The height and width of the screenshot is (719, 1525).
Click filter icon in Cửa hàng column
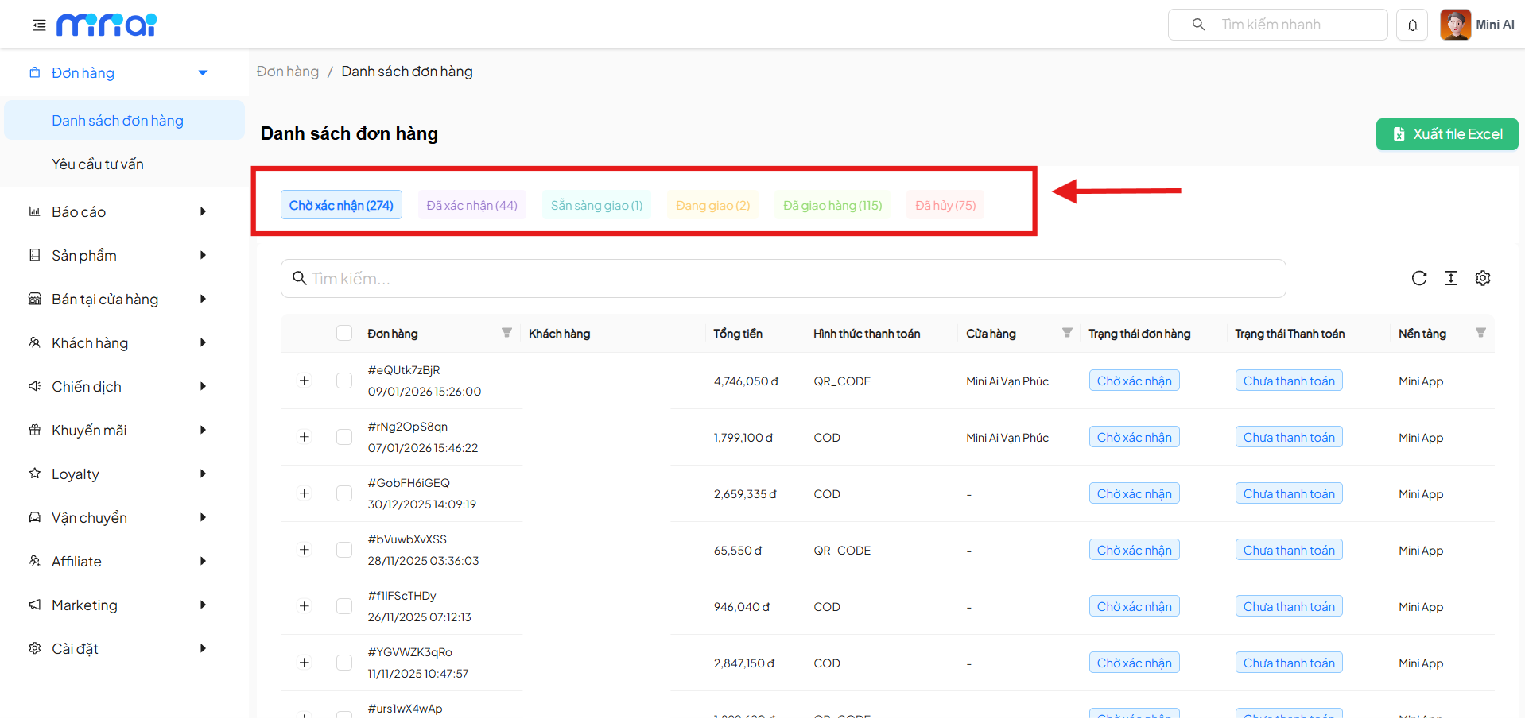point(1067,333)
